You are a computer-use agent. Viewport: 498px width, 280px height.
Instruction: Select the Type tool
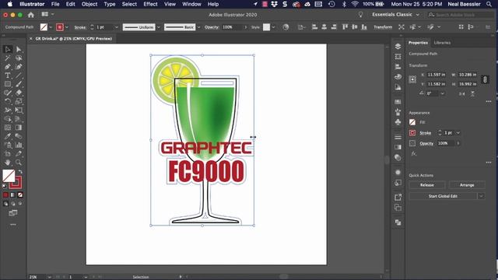pyautogui.click(x=8, y=75)
